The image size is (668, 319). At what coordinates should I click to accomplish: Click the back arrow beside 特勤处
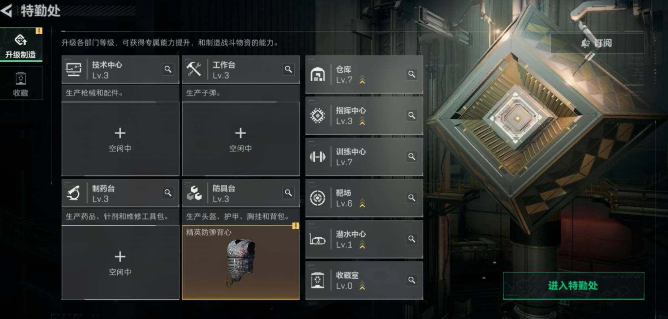(7, 10)
